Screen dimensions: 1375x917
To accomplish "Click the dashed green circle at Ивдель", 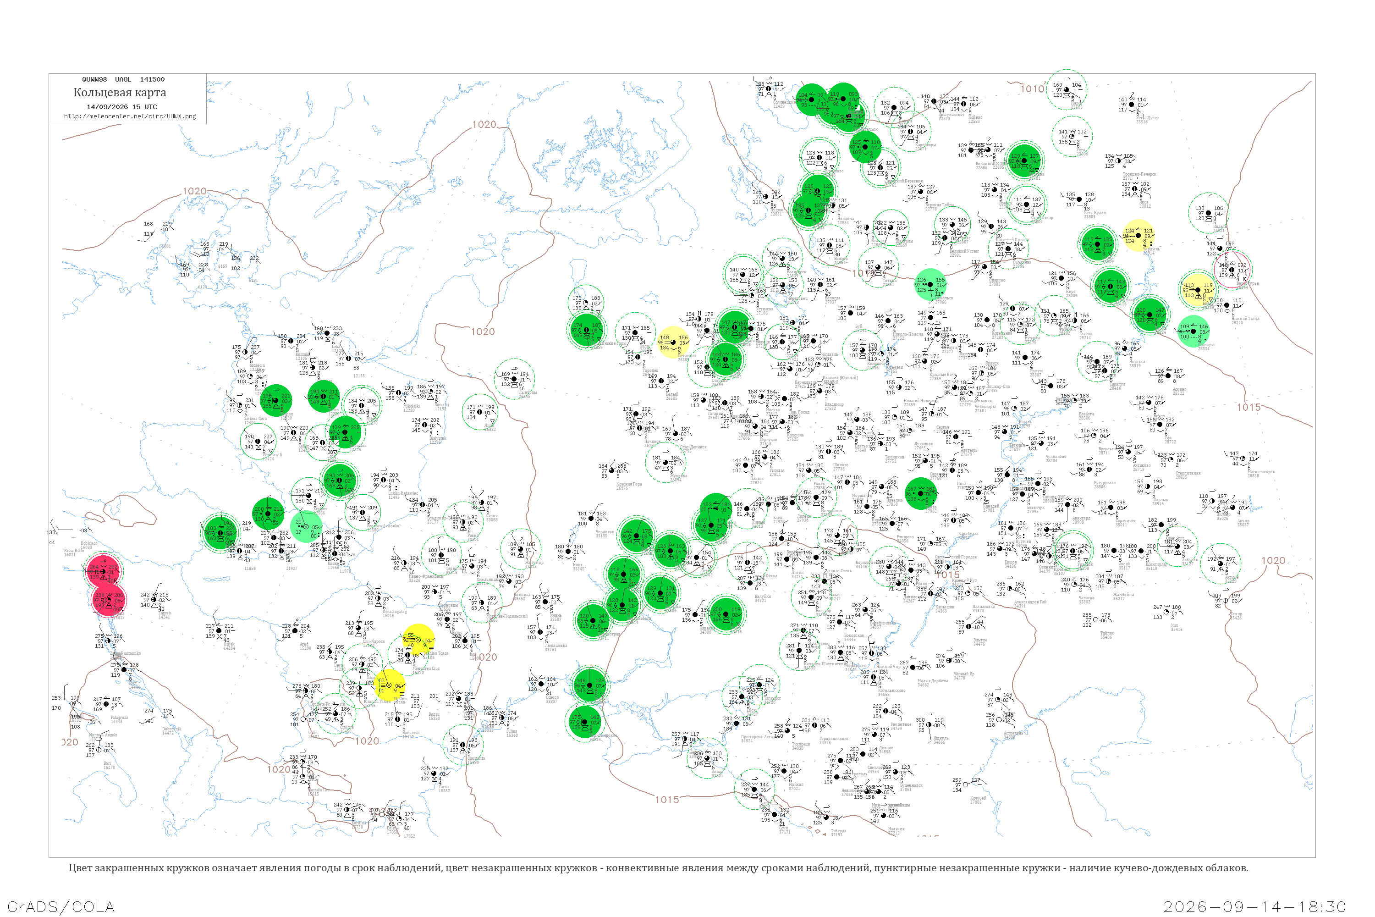I will click(1208, 213).
